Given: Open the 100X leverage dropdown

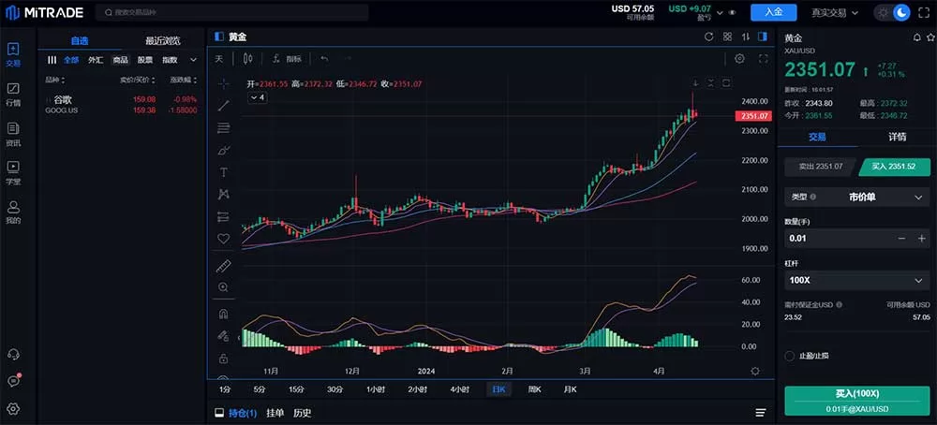Looking at the screenshot, I should tap(857, 280).
